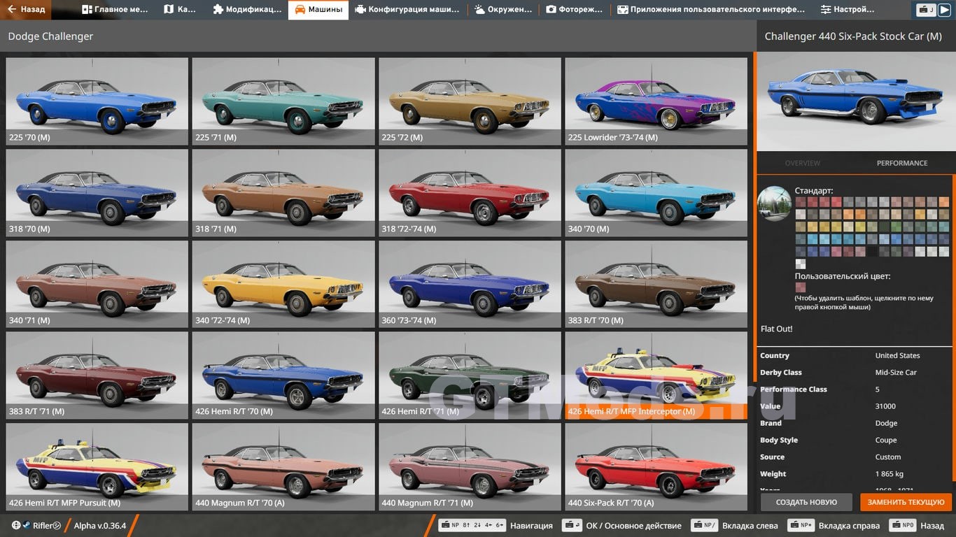Choose the yellow 340 '72-'74 (M) car
Image resolution: width=956 pixels, height=537 pixels.
(x=283, y=284)
